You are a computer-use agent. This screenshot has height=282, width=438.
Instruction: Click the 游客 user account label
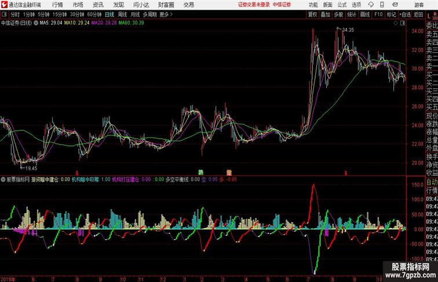[419, 5]
